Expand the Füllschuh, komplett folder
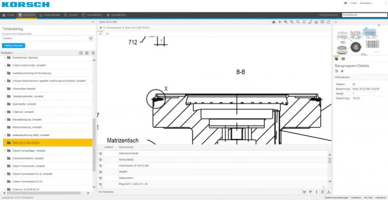388x200 pixels. pos(5,112)
